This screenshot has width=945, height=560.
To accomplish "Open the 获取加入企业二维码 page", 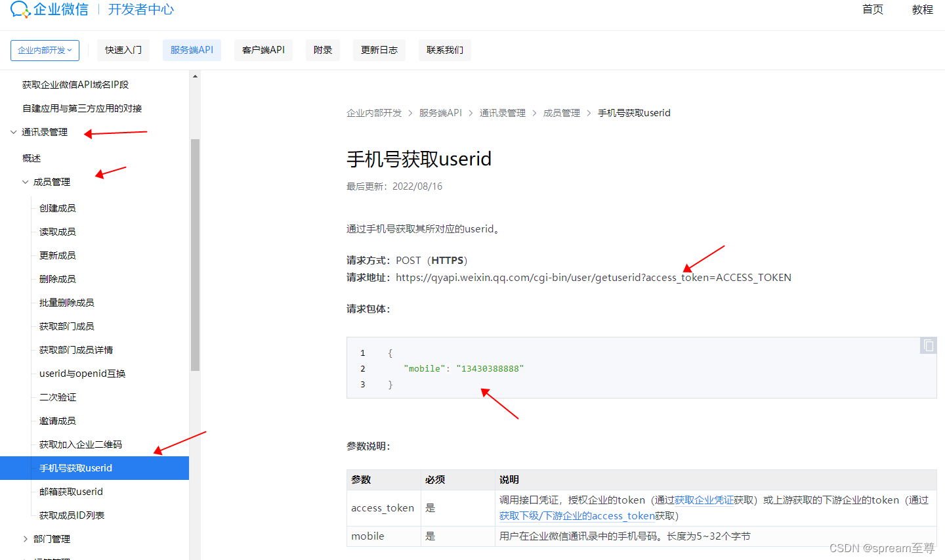I will click(x=81, y=444).
